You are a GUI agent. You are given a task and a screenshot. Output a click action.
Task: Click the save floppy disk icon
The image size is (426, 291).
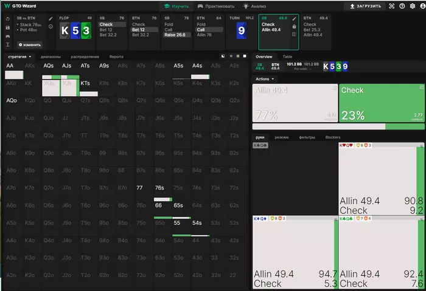pos(7,27)
